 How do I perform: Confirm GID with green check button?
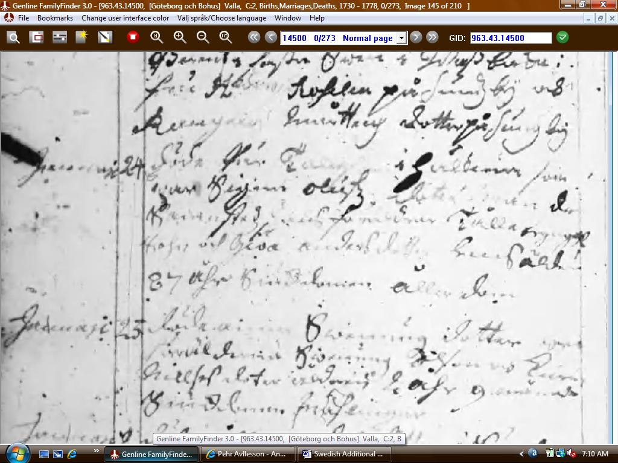[x=562, y=37]
